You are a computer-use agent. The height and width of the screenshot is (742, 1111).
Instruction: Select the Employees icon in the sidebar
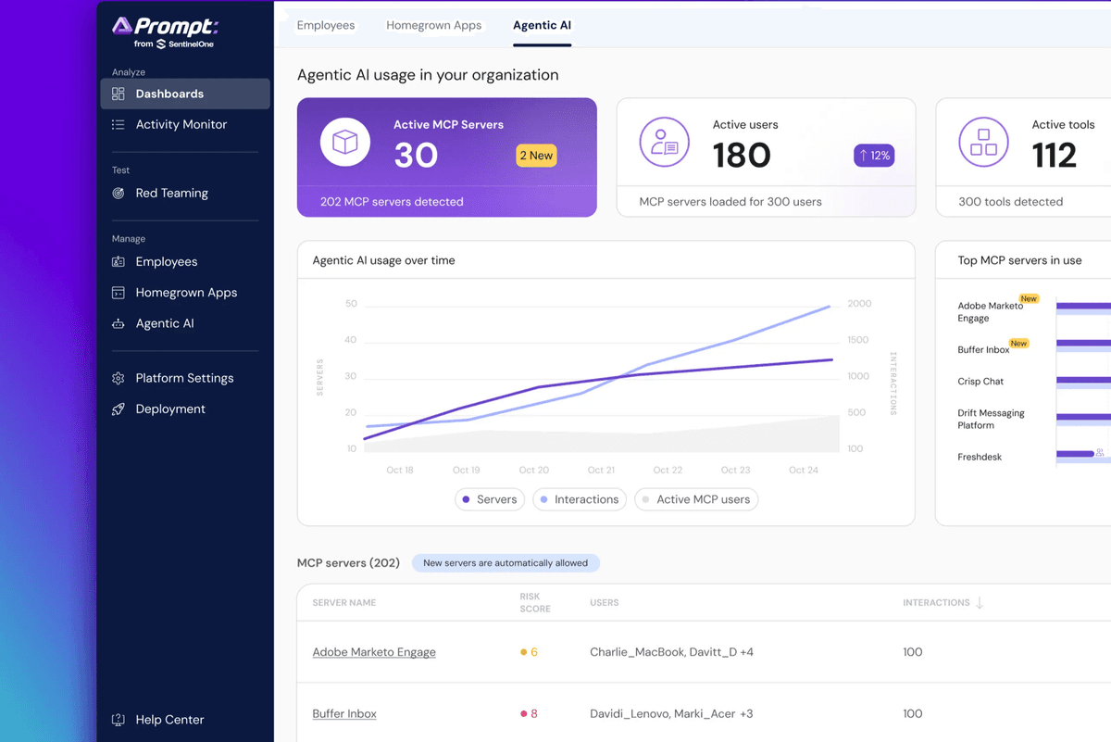[x=118, y=262]
